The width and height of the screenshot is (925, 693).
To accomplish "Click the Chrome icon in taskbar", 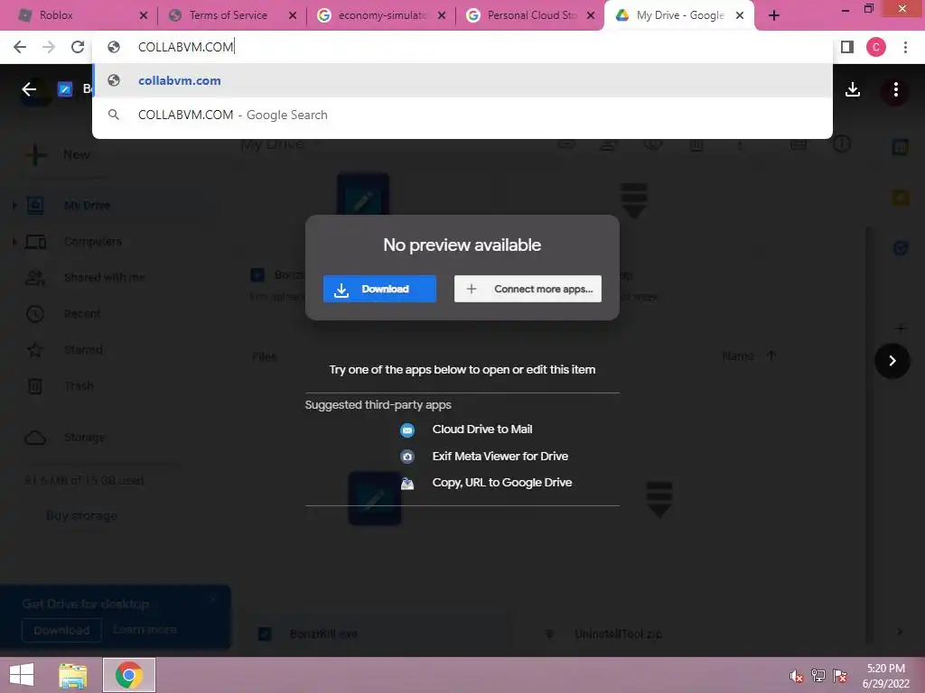I will click(129, 675).
